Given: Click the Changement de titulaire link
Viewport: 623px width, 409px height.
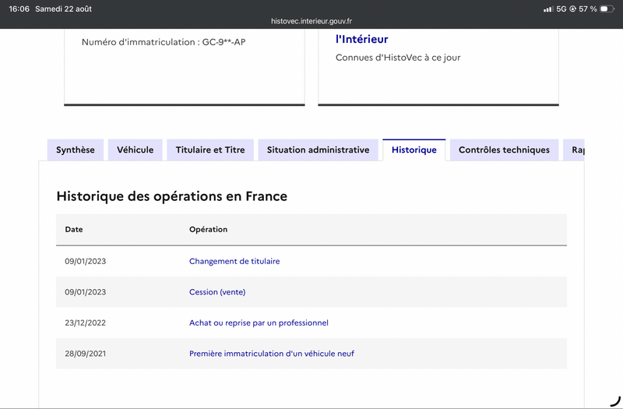Looking at the screenshot, I should pyautogui.click(x=234, y=261).
